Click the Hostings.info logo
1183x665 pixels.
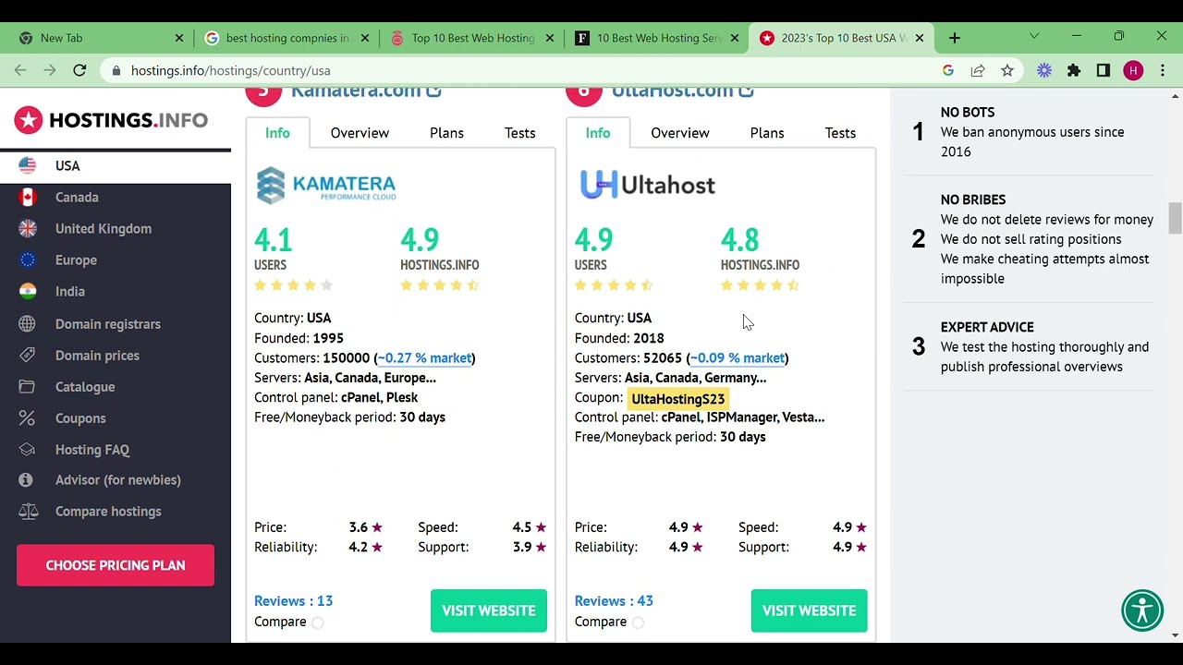click(111, 120)
